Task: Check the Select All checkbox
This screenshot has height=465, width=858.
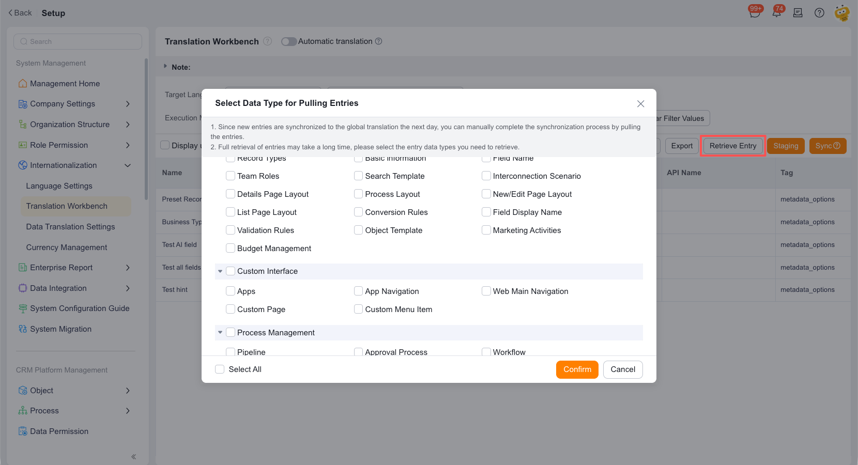Action: point(220,369)
